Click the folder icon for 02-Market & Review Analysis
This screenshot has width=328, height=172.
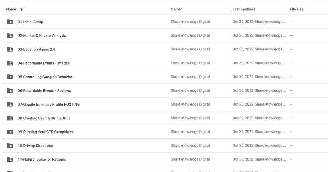point(10,36)
